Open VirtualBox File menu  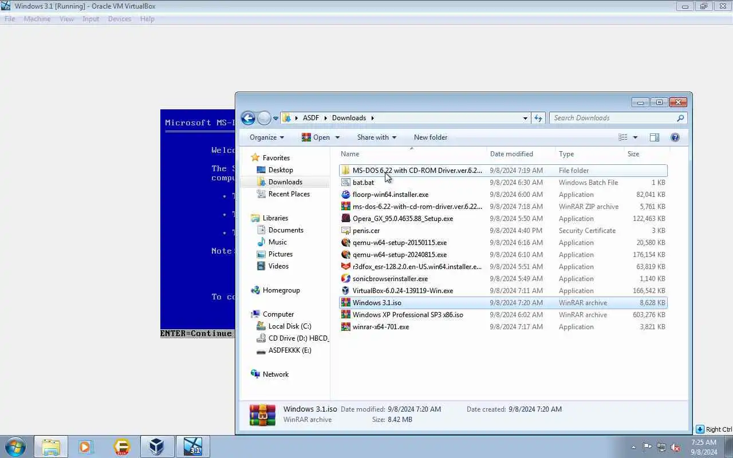10,19
